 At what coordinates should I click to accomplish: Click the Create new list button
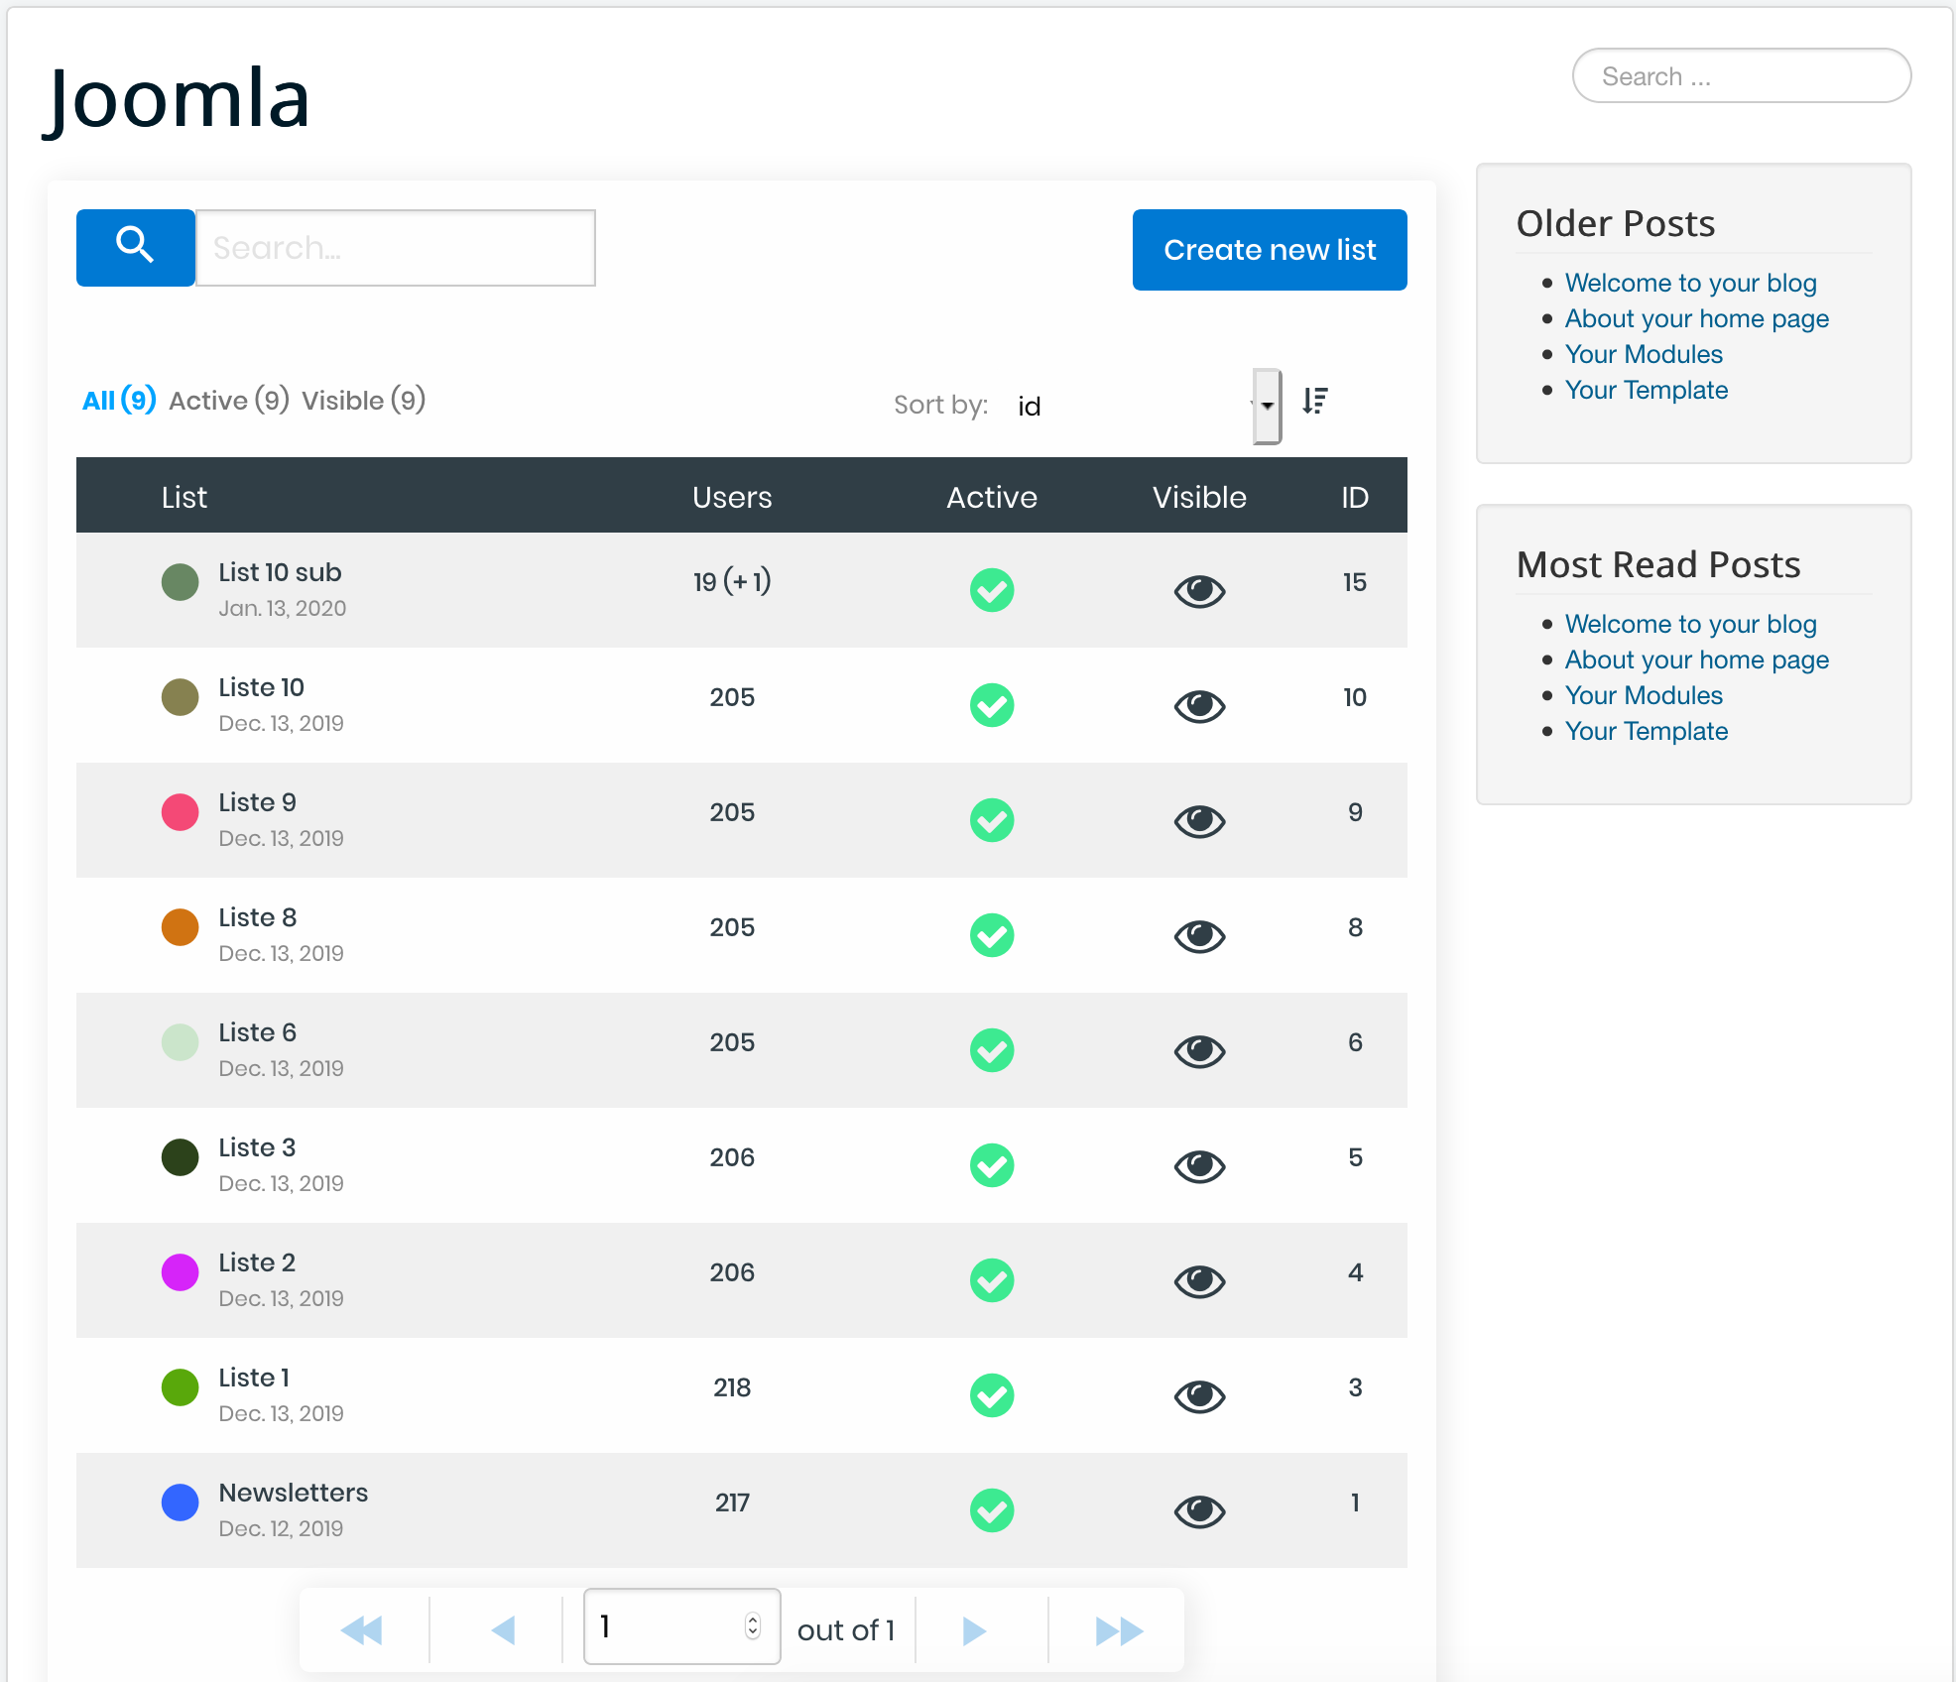click(1270, 250)
